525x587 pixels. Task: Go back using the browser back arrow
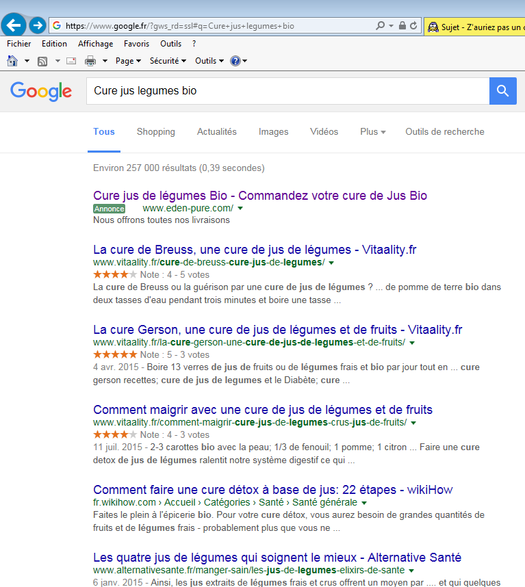(14, 25)
